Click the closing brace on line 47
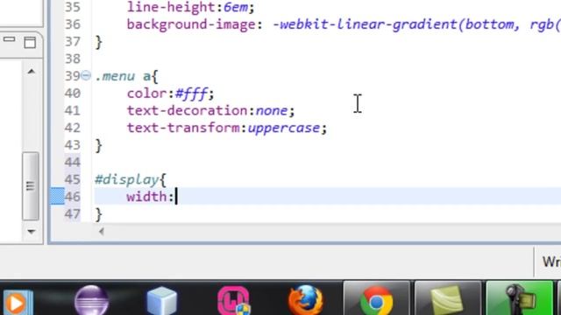The width and height of the screenshot is (561, 315). (x=99, y=214)
